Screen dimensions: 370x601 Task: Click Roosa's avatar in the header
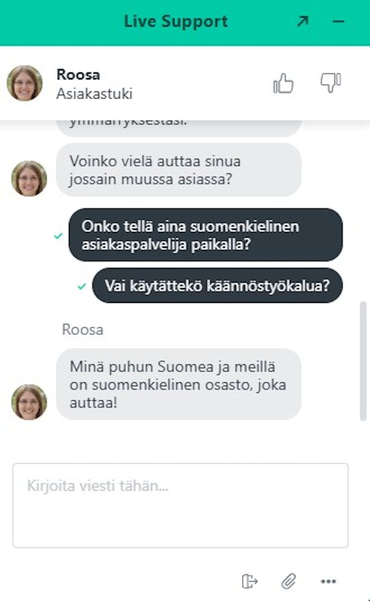[24, 83]
